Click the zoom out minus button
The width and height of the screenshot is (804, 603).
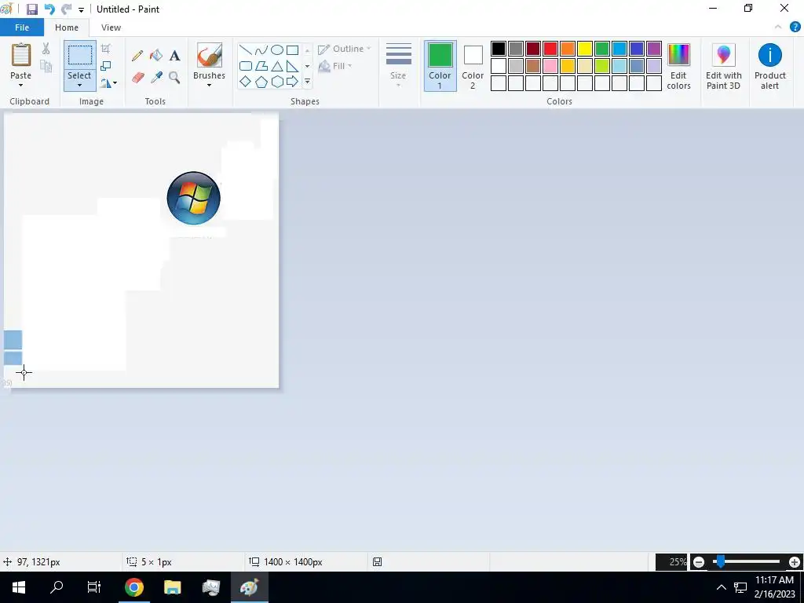(x=698, y=562)
